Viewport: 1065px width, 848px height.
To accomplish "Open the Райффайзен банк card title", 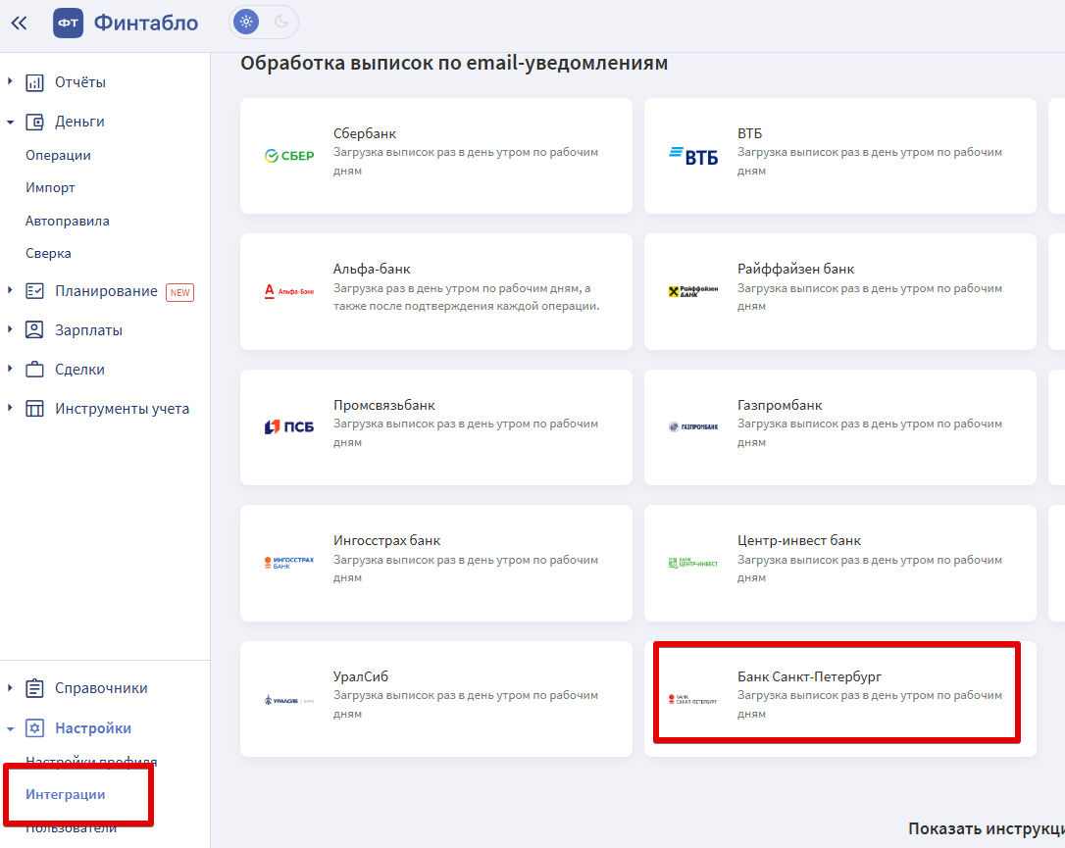I will (x=796, y=270).
